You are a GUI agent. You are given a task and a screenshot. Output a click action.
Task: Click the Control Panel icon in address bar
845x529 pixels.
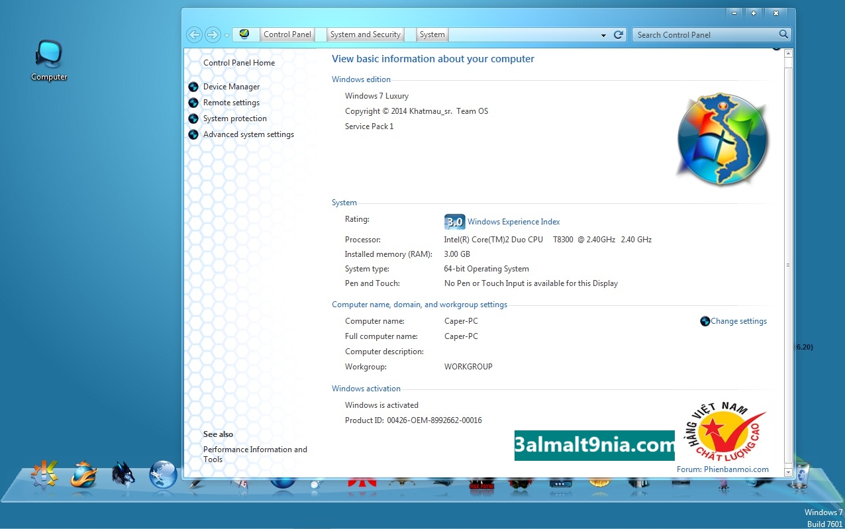244,34
